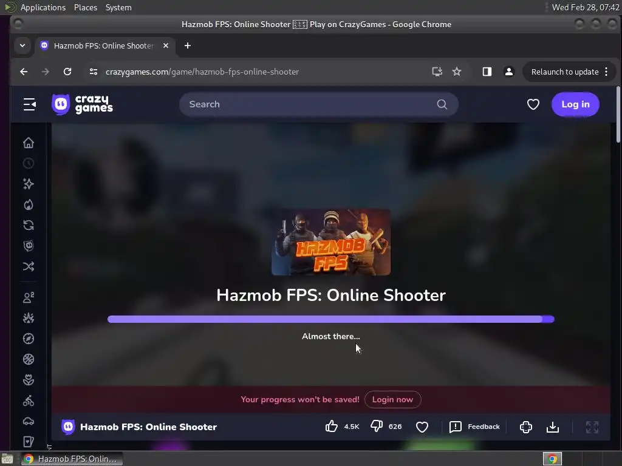Open Bike category icon
The height and width of the screenshot is (466, 622).
coord(29,400)
